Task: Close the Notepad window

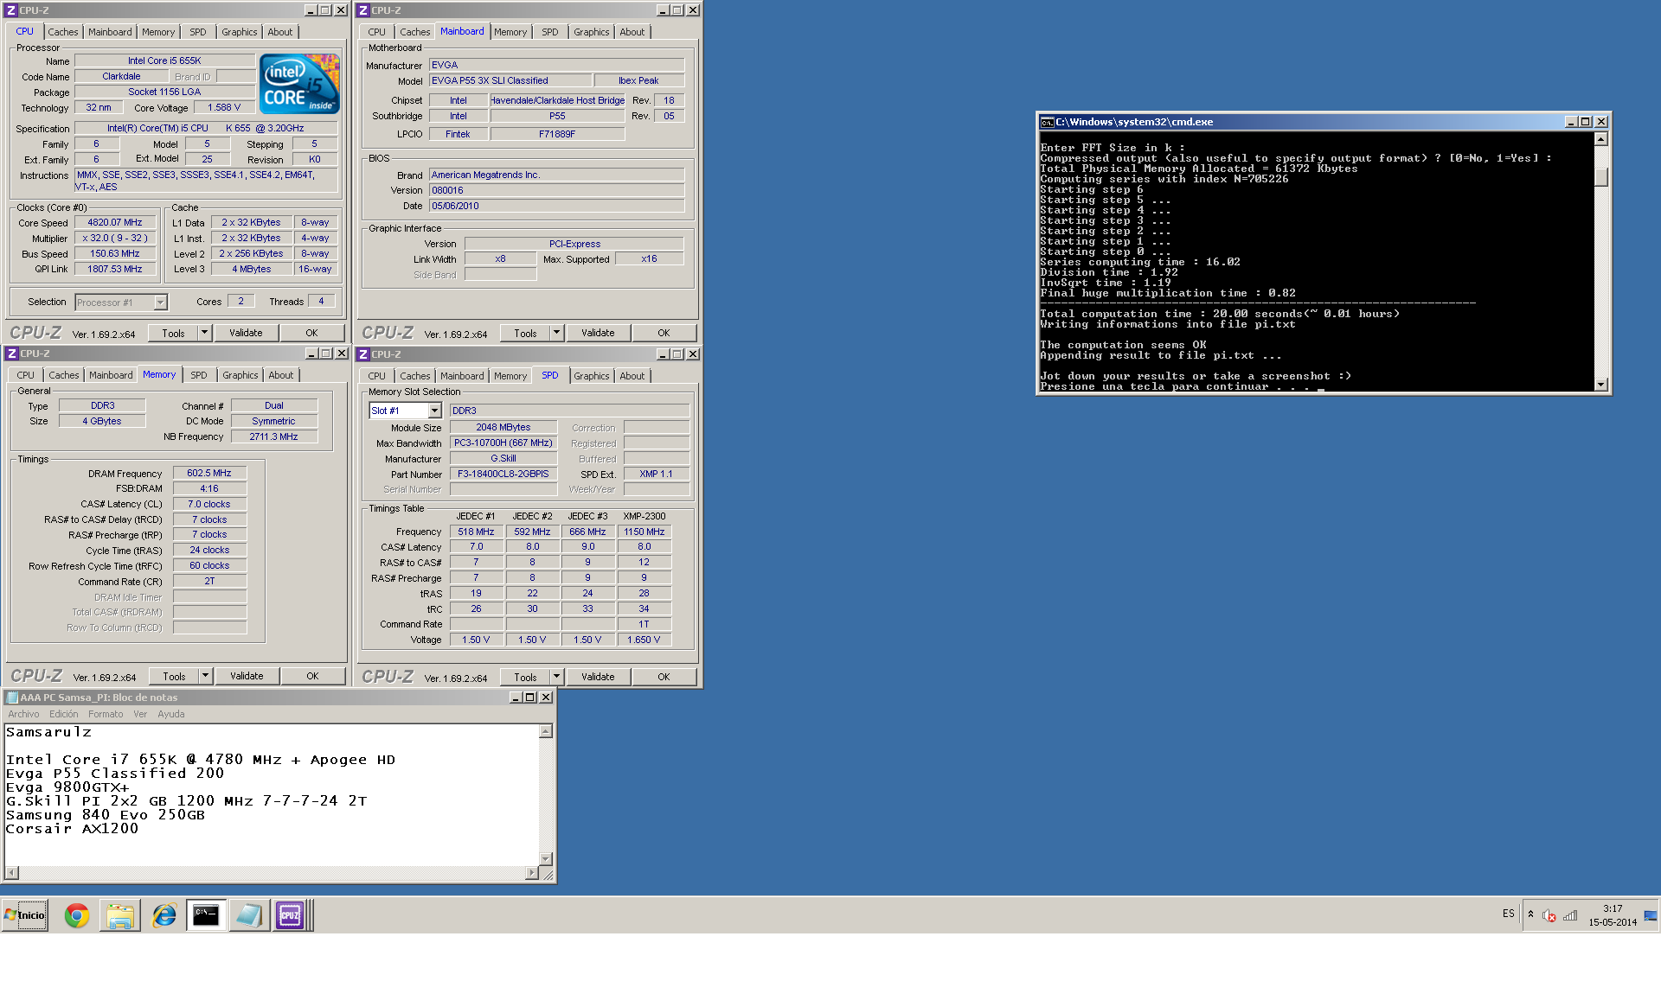Action: coord(546,698)
